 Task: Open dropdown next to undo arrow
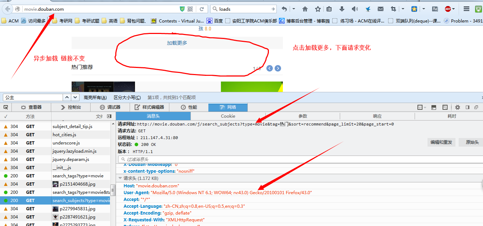(x=294, y=9)
